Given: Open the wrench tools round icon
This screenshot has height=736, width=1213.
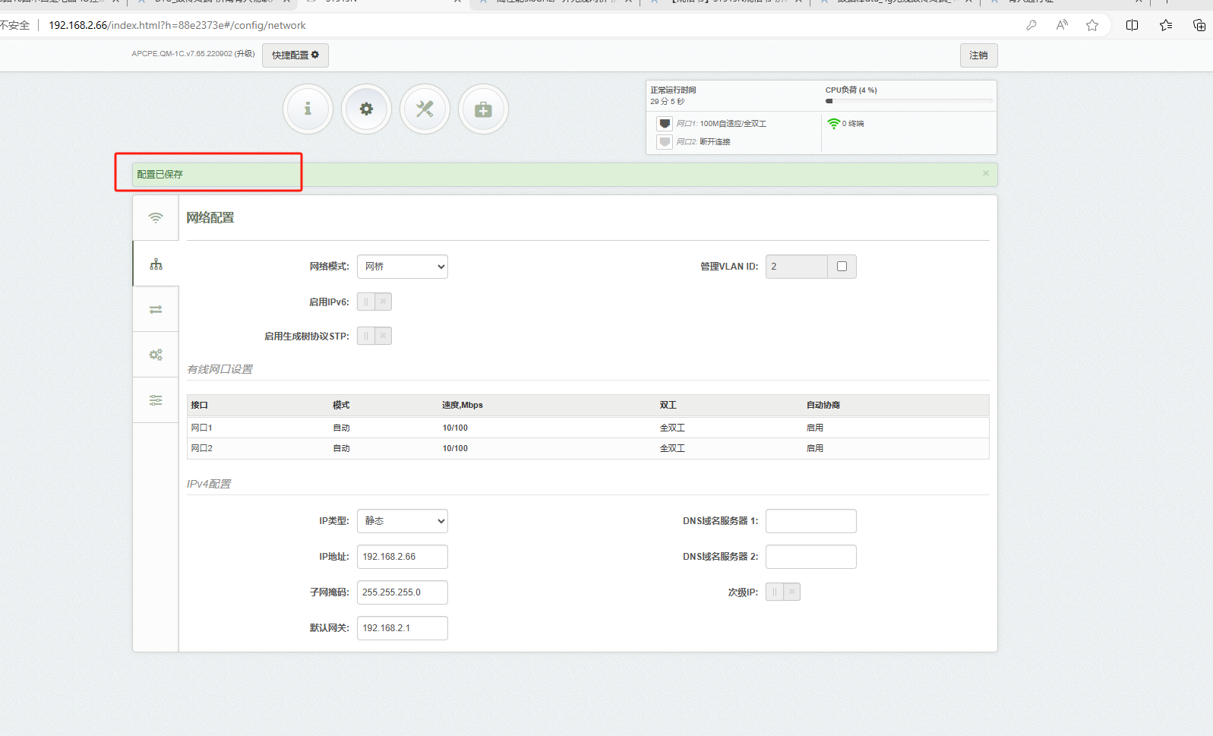Looking at the screenshot, I should 425,109.
